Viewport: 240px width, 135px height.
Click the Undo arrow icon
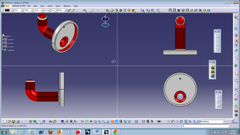click(35, 122)
